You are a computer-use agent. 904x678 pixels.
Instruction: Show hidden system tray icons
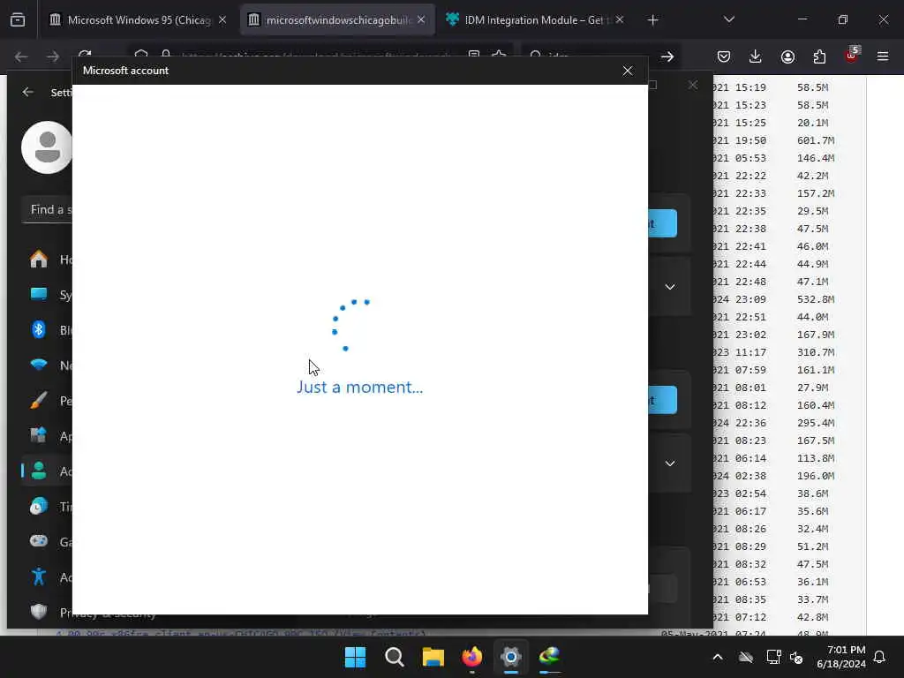(x=718, y=657)
